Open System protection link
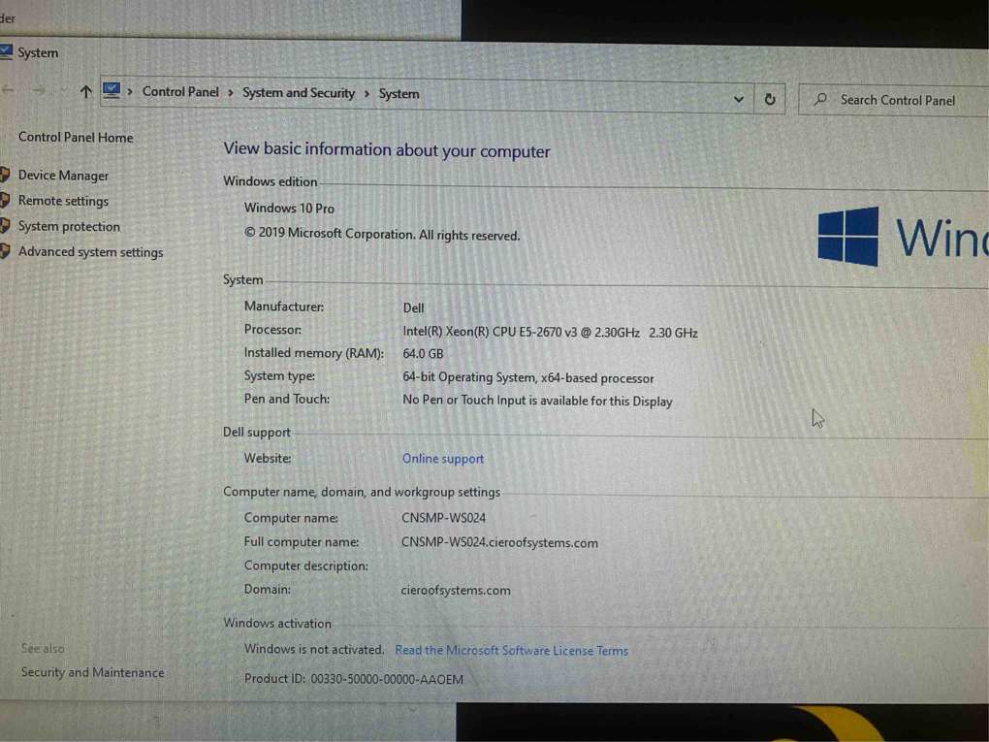989x742 pixels. click(x=69, y=226)
